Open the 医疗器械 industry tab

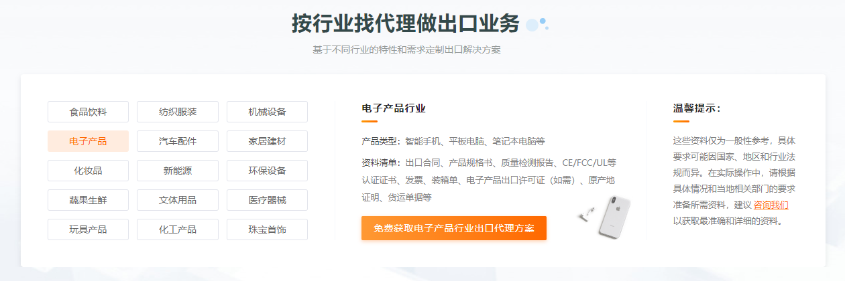coord(267,200)
